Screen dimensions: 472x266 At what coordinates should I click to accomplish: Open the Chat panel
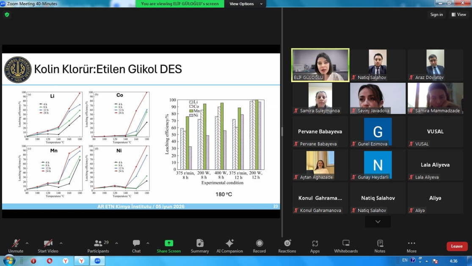click(x=136, y=246)
